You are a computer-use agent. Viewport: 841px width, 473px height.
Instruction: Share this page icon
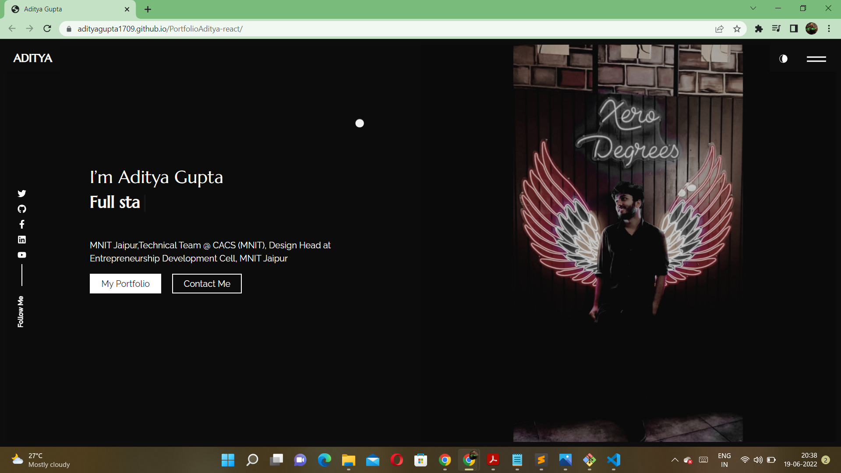point(719,29)
